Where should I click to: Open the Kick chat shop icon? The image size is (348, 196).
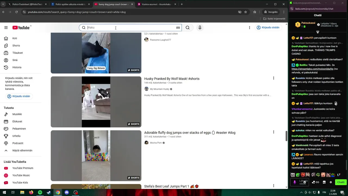(x=324, y=182)
